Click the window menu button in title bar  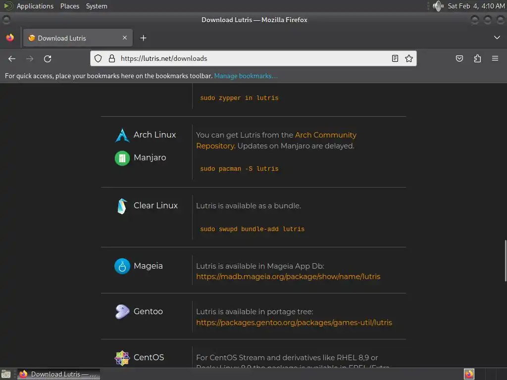(6, 20)
